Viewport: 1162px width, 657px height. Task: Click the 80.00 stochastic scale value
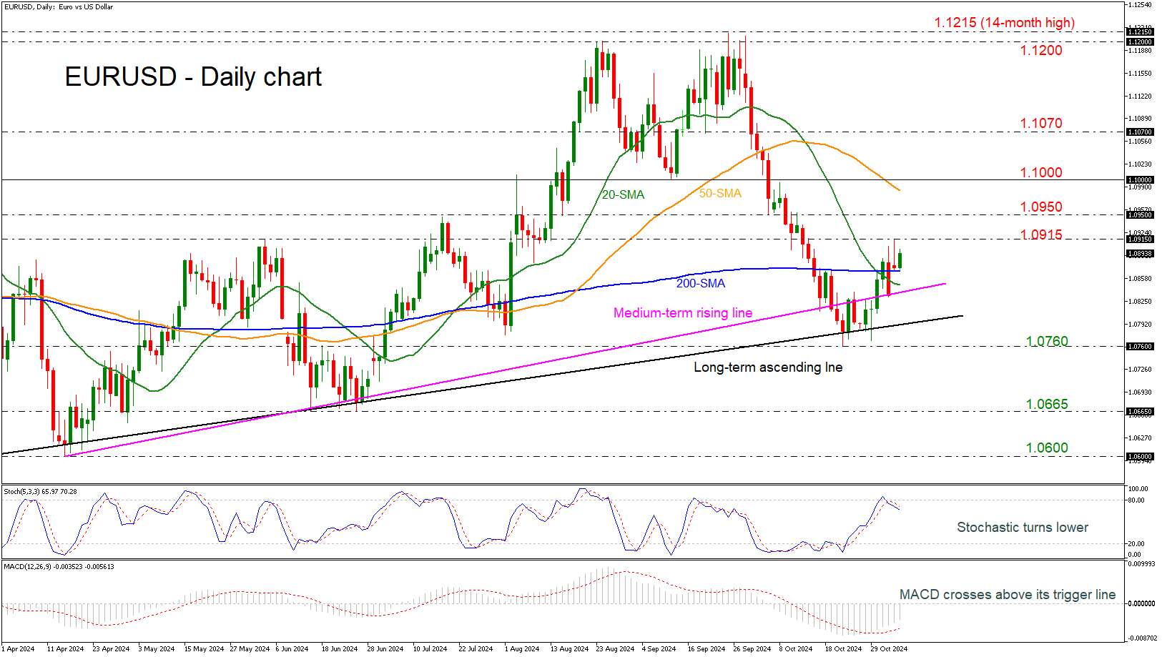point(1136,500)
